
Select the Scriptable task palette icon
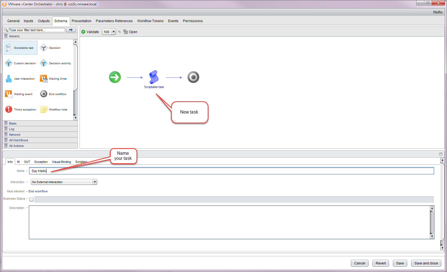coord(9,48)
